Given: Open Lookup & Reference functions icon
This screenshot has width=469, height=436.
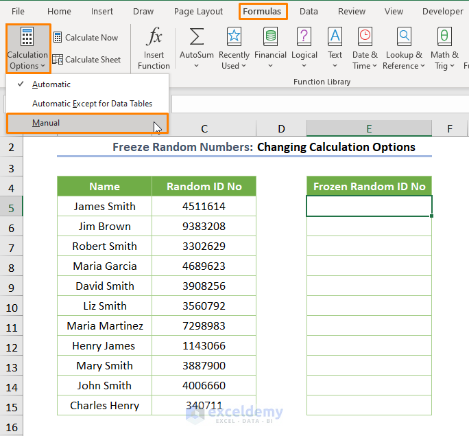Looking at the screenshot, I should pyautogui.click(x=405, y=37).
